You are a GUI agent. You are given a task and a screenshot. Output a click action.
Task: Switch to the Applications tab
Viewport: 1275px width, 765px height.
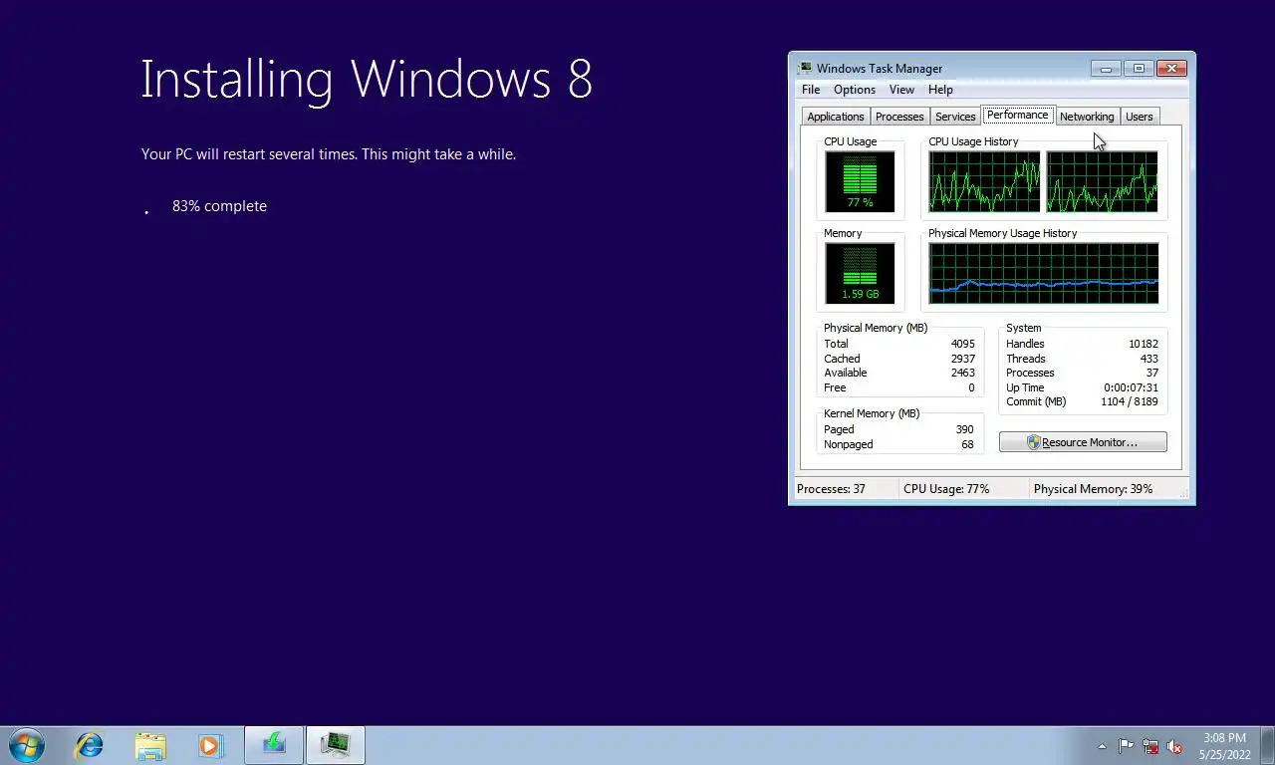coord(836,117)
